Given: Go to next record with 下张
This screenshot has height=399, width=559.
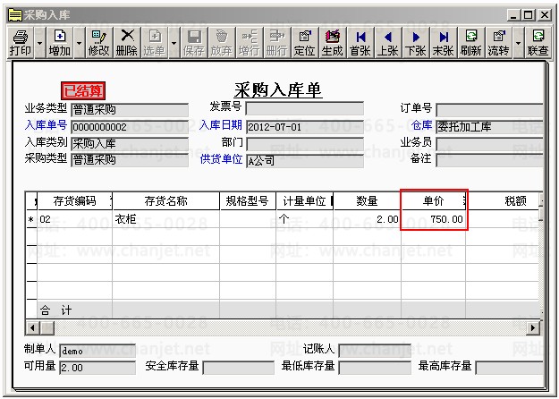Looking at the screenshot, I should [416, 42].
